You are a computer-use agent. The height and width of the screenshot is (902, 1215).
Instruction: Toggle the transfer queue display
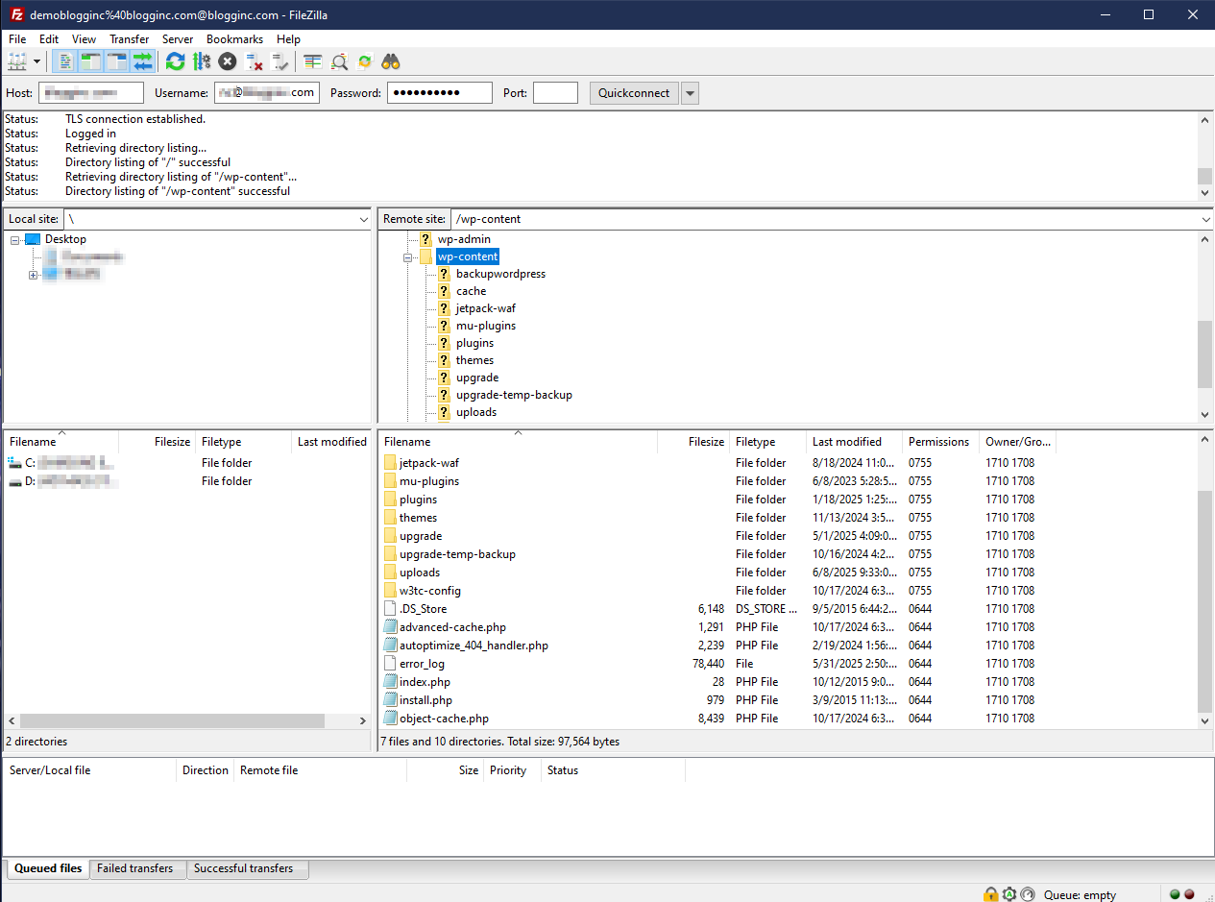pos(142,61)
